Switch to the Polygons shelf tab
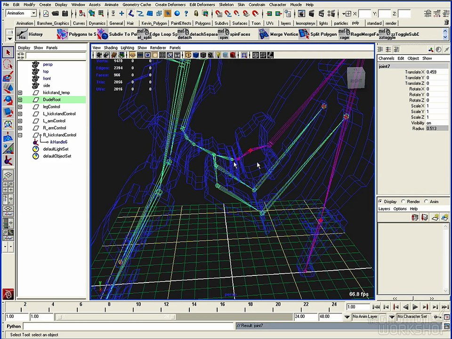Viewport: 452px width, 339px height. pos(202,24)
